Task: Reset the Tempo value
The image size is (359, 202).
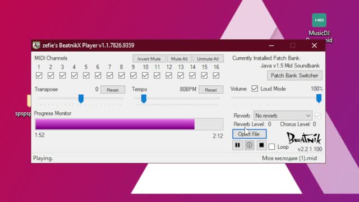Action: tap(211, 90)
